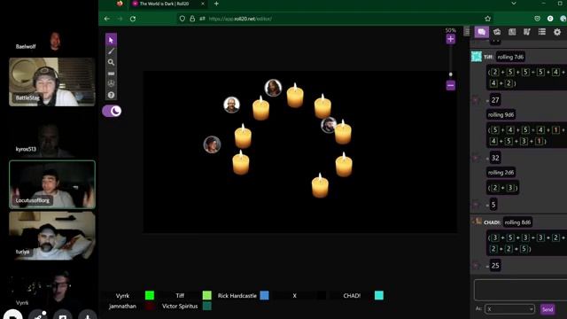Viewport: 567px width, 319px height.
Task: Open the turn order clock tool
Action: point(111,83)
